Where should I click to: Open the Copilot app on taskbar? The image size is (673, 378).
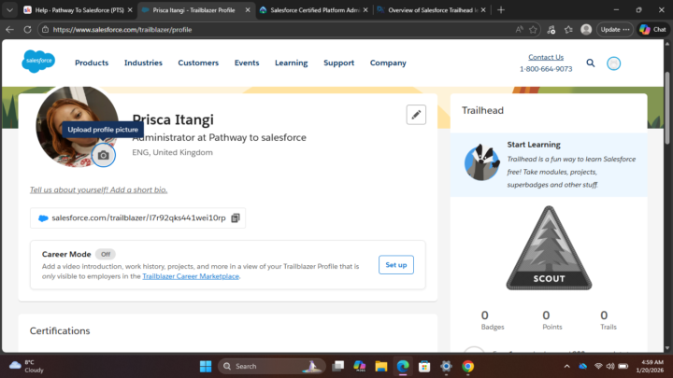pyautogui.click(x=359, y=367)
